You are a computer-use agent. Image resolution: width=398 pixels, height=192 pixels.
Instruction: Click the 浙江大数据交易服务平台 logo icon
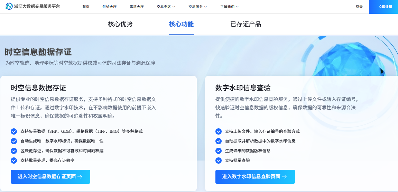click(x=9, y=7)
